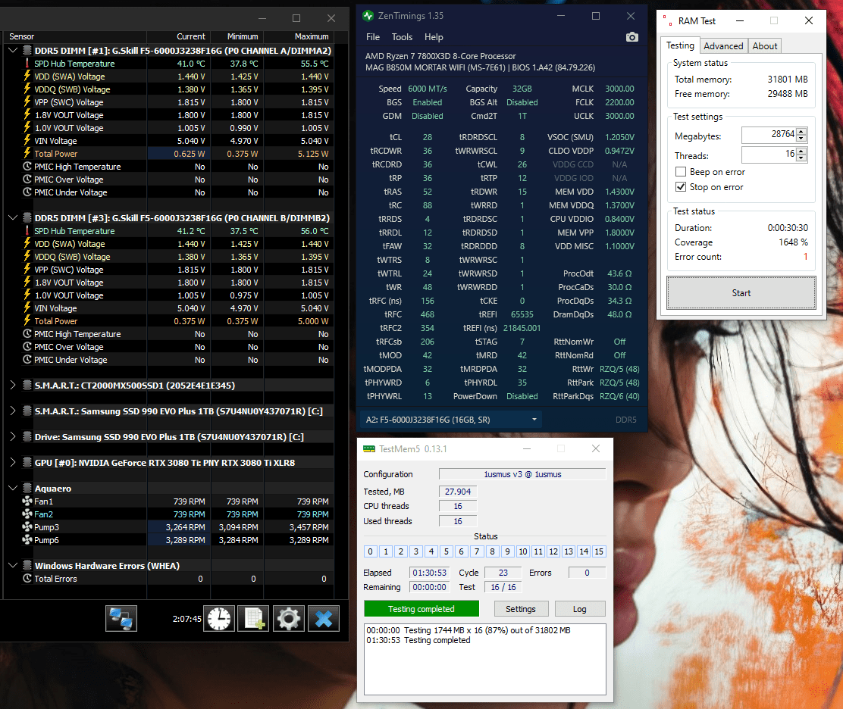Click the DIMM #3 VIN Voltage lightning icon

[27, 308]
